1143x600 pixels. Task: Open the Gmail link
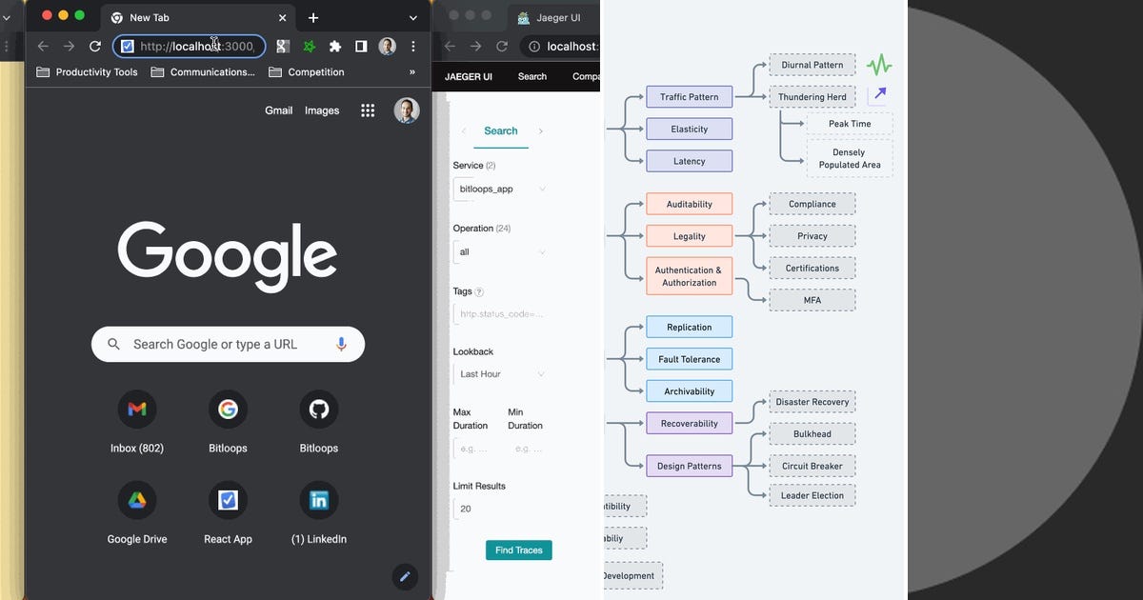click(278, 110)
